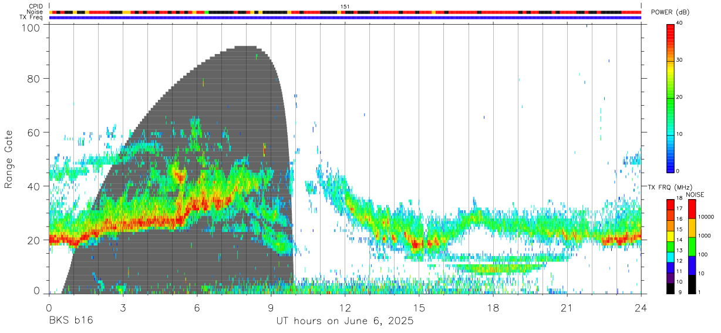This screenshot has width=721, height=333.
Task: Click y-axis tick label 40
Action: coord(34,186)
